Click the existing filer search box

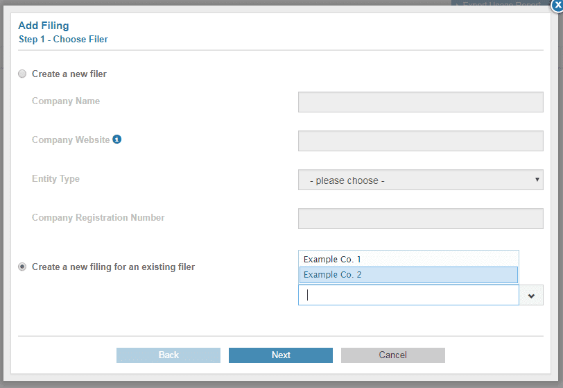click(x=408, y=295)
